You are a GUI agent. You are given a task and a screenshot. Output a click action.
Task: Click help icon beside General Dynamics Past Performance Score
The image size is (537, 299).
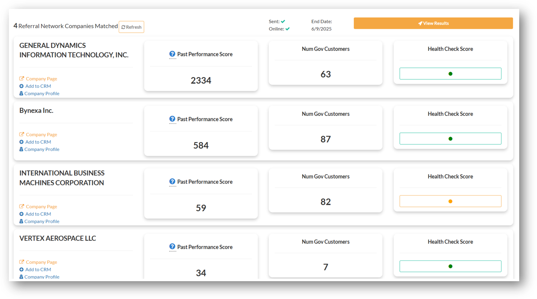point(172,54)
